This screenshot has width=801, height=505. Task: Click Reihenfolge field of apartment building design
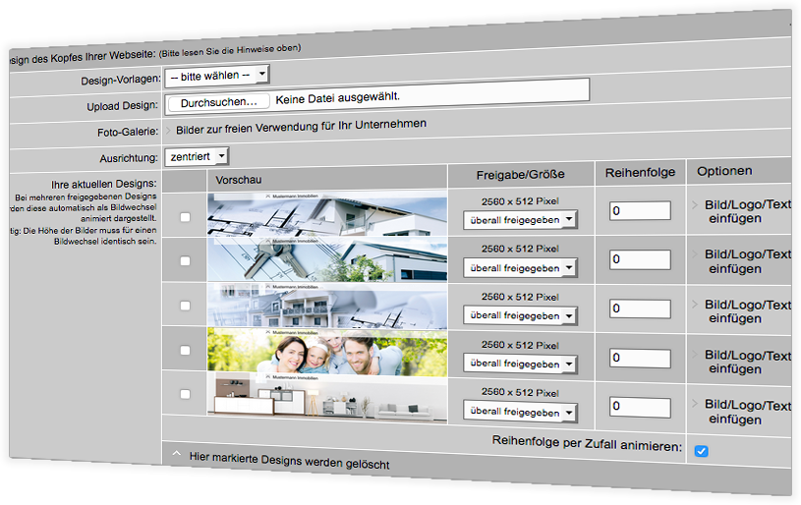(640, 309)
